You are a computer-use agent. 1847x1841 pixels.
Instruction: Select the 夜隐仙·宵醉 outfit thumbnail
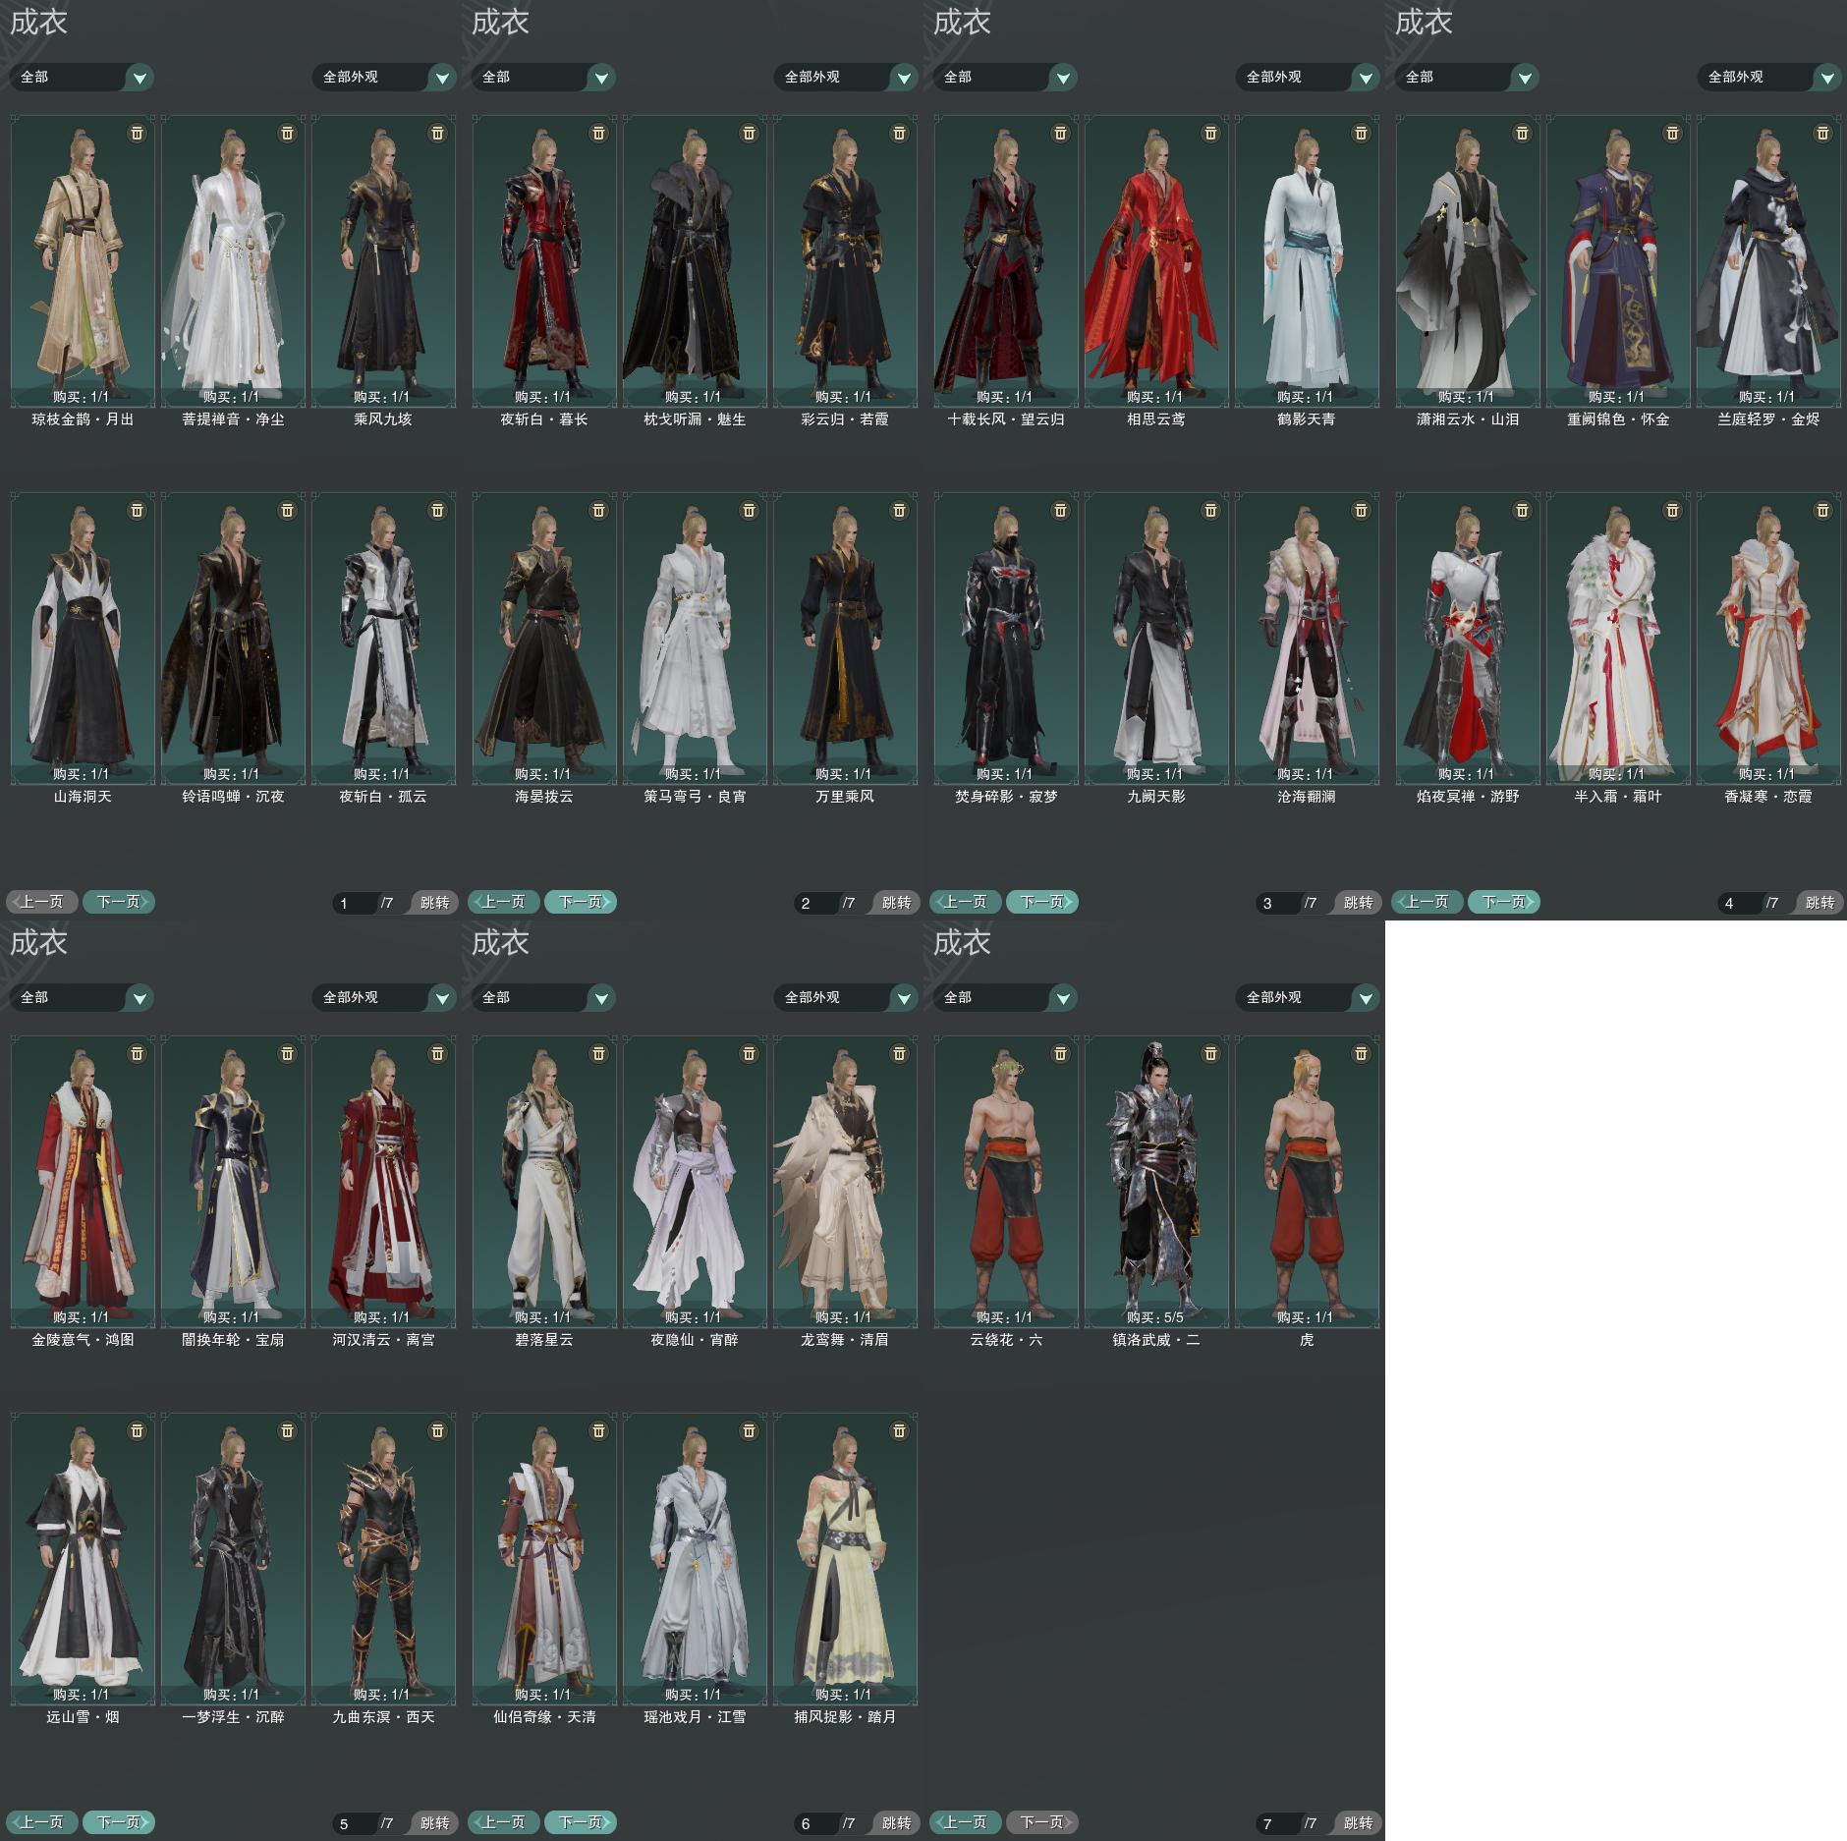pyautogui.click(x=695, y=1181)
